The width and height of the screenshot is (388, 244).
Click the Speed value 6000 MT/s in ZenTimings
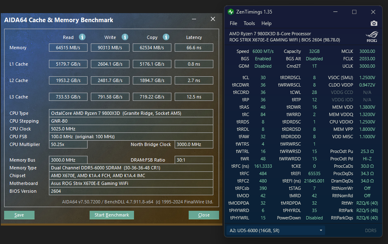(263, 51)
